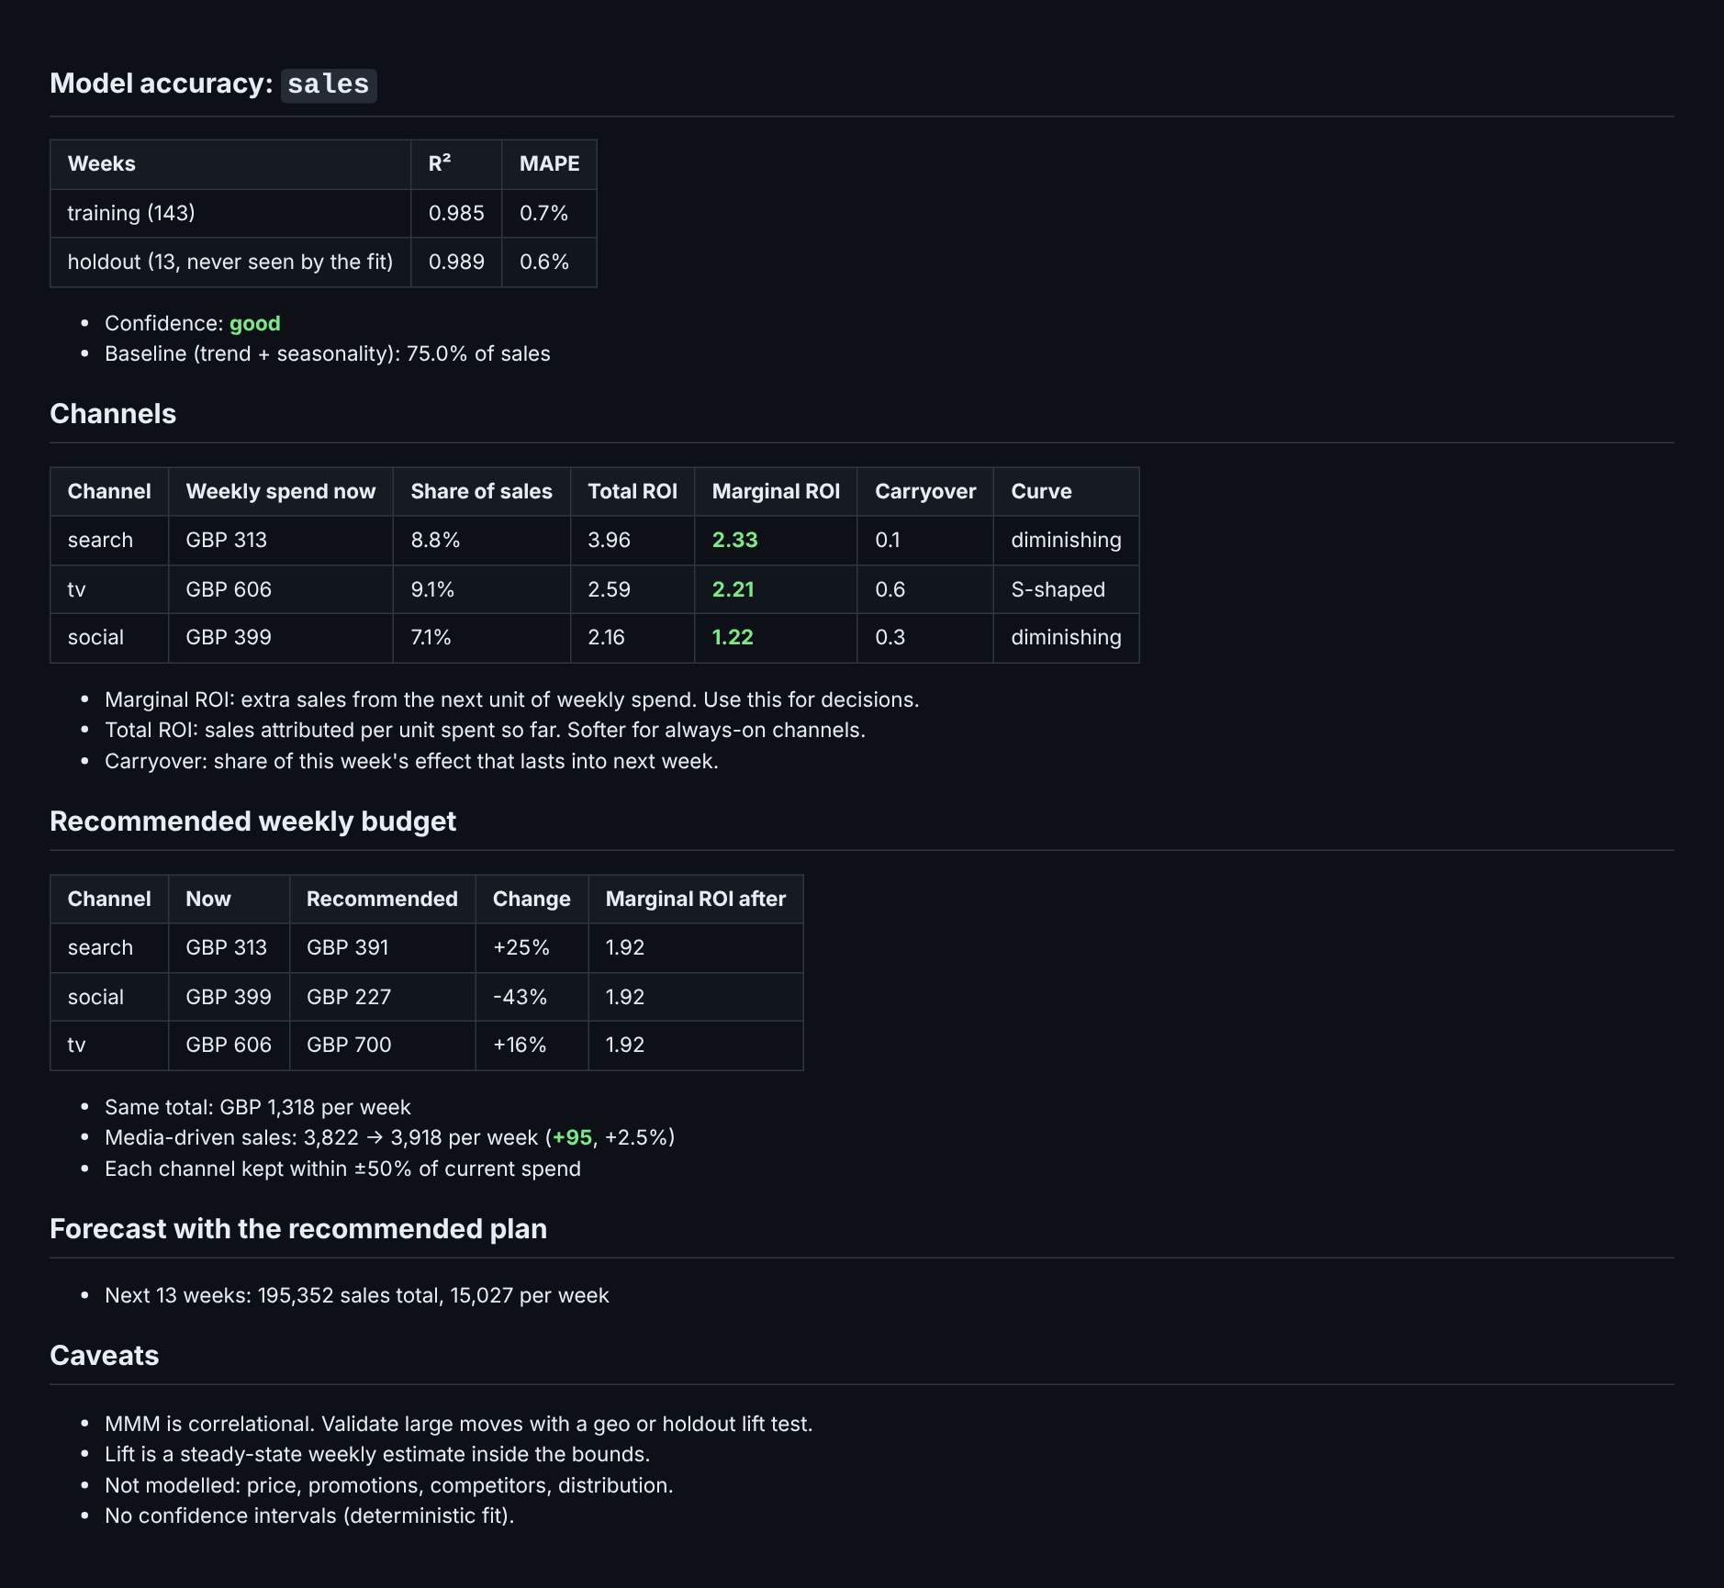Click the '+16%' change for tv
Screen dimensions: 1724x1588
[520, 1046]
